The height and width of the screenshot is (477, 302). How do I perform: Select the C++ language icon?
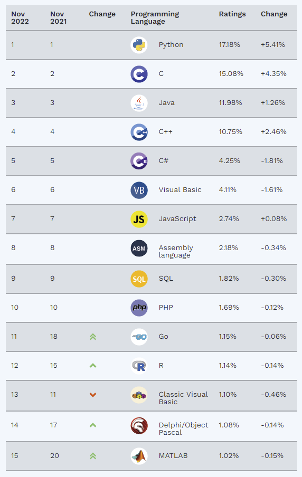139,132
